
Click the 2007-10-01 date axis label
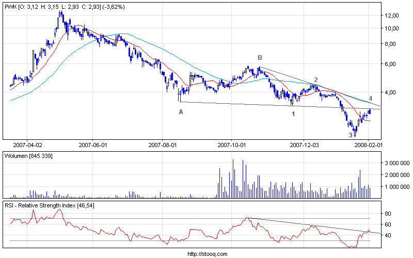pyautogui.click(x=232, y=145)
